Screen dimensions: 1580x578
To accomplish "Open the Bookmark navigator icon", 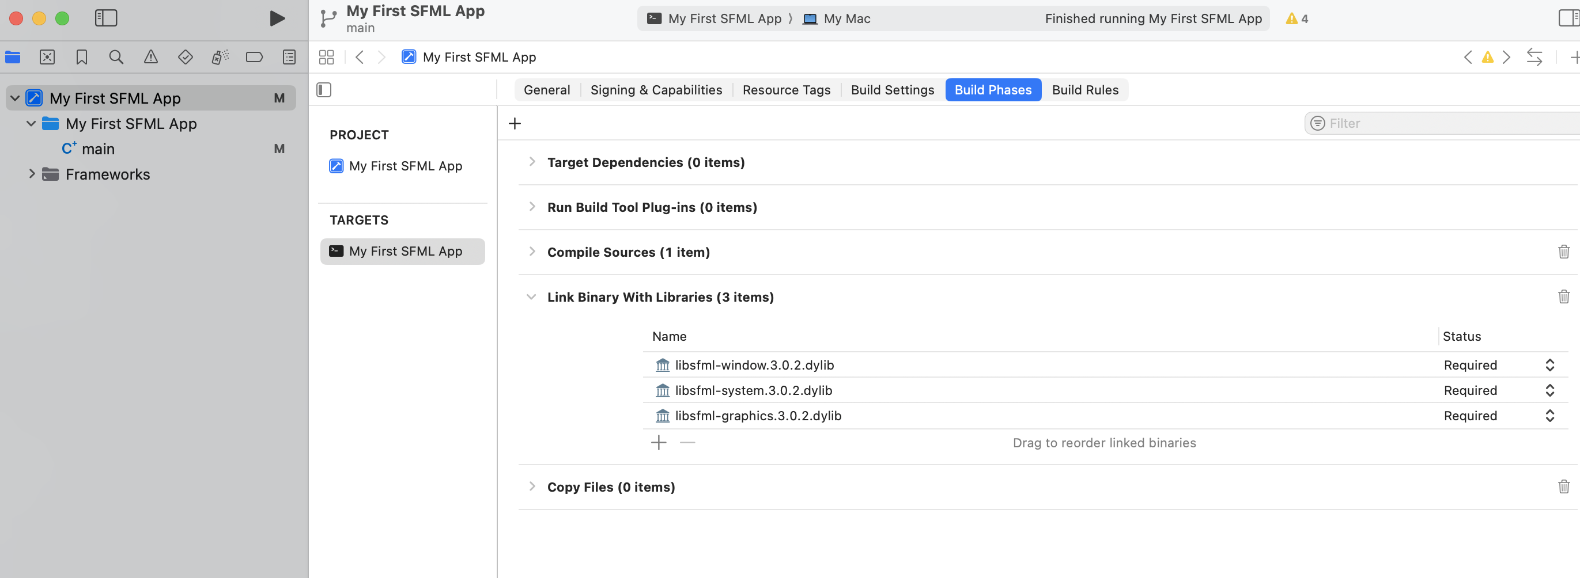I will (x=82, y=57).
